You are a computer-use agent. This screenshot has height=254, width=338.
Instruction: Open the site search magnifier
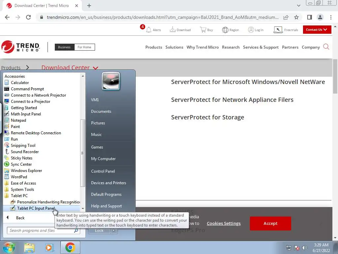click(x=326, y=47)
